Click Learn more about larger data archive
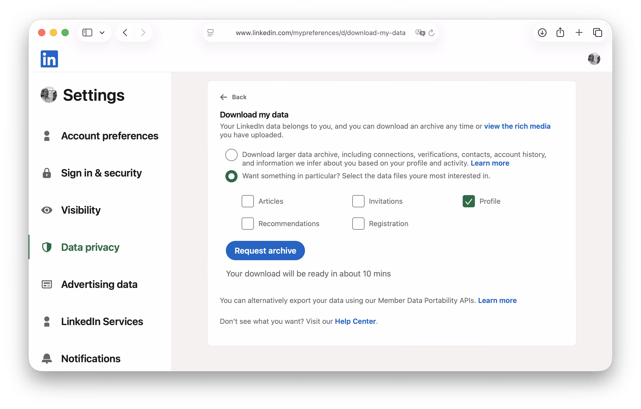This screenshot has height=409, width=641. point(490,163)
